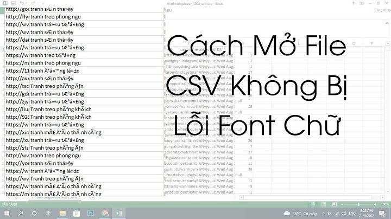Click the Save icon in quick access toolbar
Viewport: 391px width, 219px height.
click(x=14, y=3)
